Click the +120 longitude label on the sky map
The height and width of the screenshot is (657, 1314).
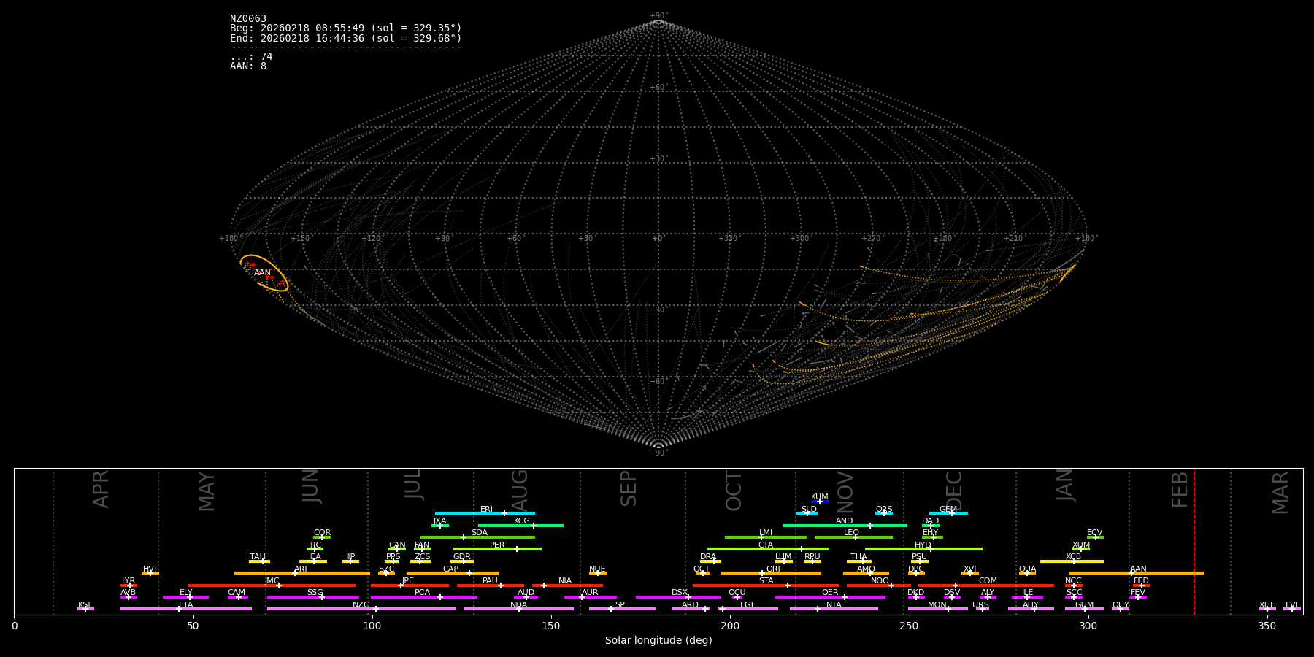pyautogui.click(x=372, y=239)
